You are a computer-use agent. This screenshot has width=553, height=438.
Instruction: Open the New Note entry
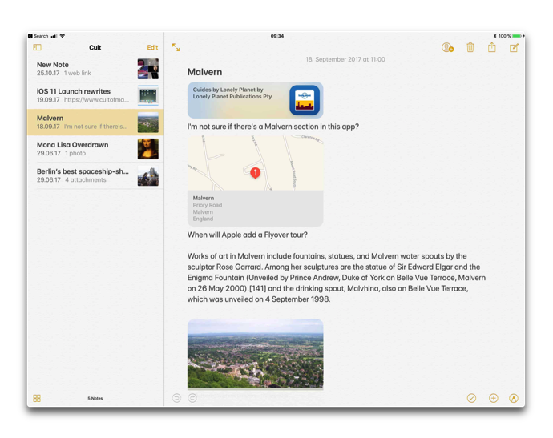95,69
